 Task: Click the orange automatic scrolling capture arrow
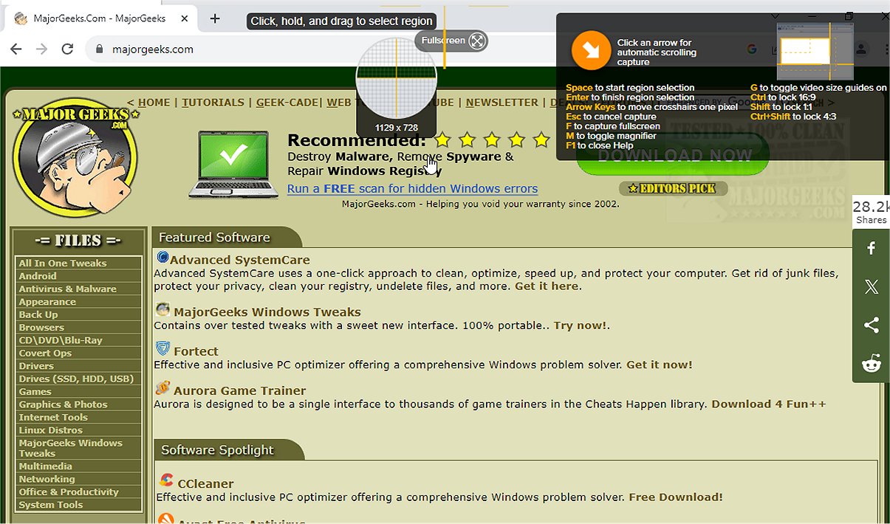(x=591, y=50)
